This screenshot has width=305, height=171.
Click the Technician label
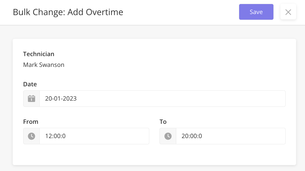coord(39,54)
